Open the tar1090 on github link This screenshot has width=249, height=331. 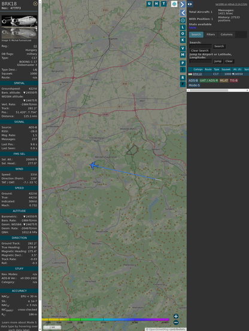click(x=231, y=4)
